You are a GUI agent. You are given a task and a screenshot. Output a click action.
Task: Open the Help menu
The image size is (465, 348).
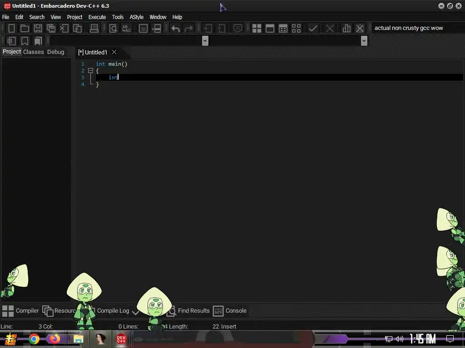(x=177, y=17)
